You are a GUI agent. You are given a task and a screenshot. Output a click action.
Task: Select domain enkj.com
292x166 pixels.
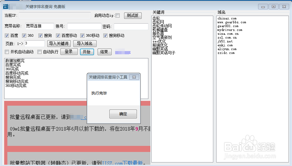tap(225, 45)
